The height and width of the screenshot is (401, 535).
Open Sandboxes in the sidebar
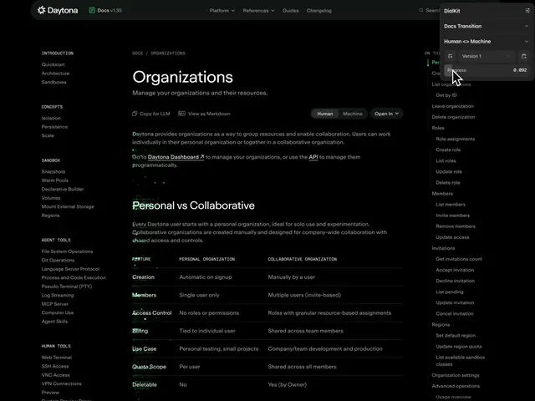tap(53, 82)
